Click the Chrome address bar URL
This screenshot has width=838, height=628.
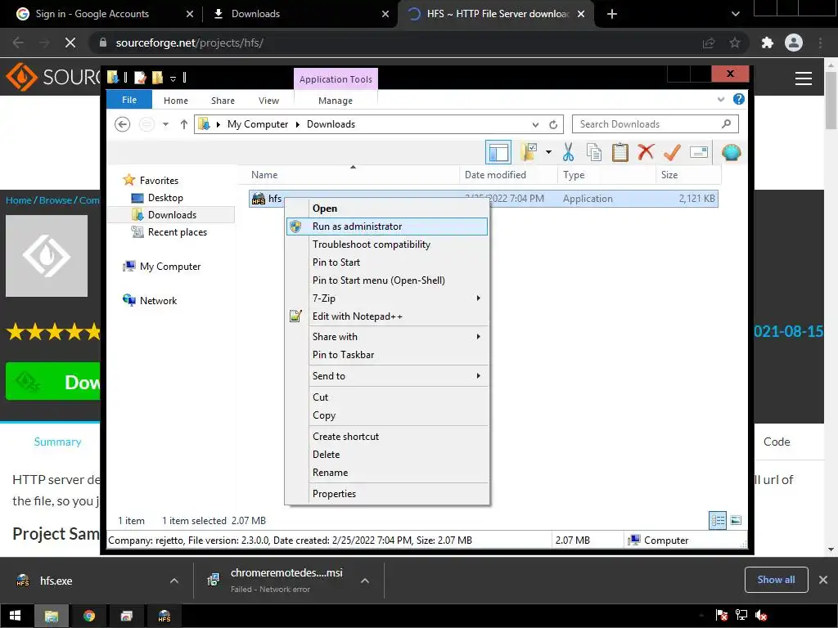tap(190, 43)
